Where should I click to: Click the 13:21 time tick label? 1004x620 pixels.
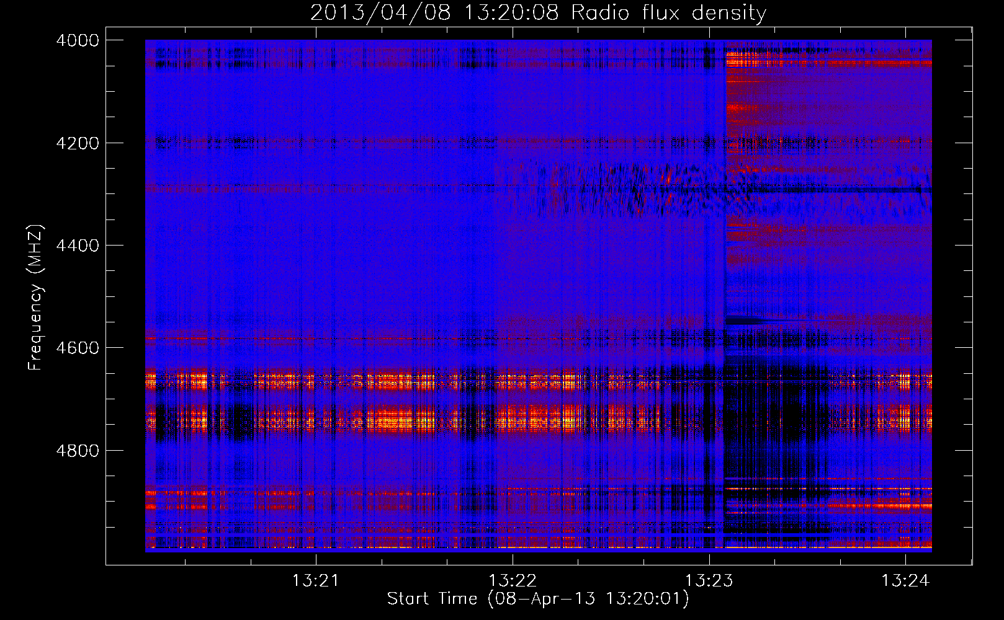click(316, 580)
